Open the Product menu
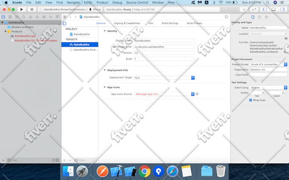289x180 pixels. (x=102, y=3)
